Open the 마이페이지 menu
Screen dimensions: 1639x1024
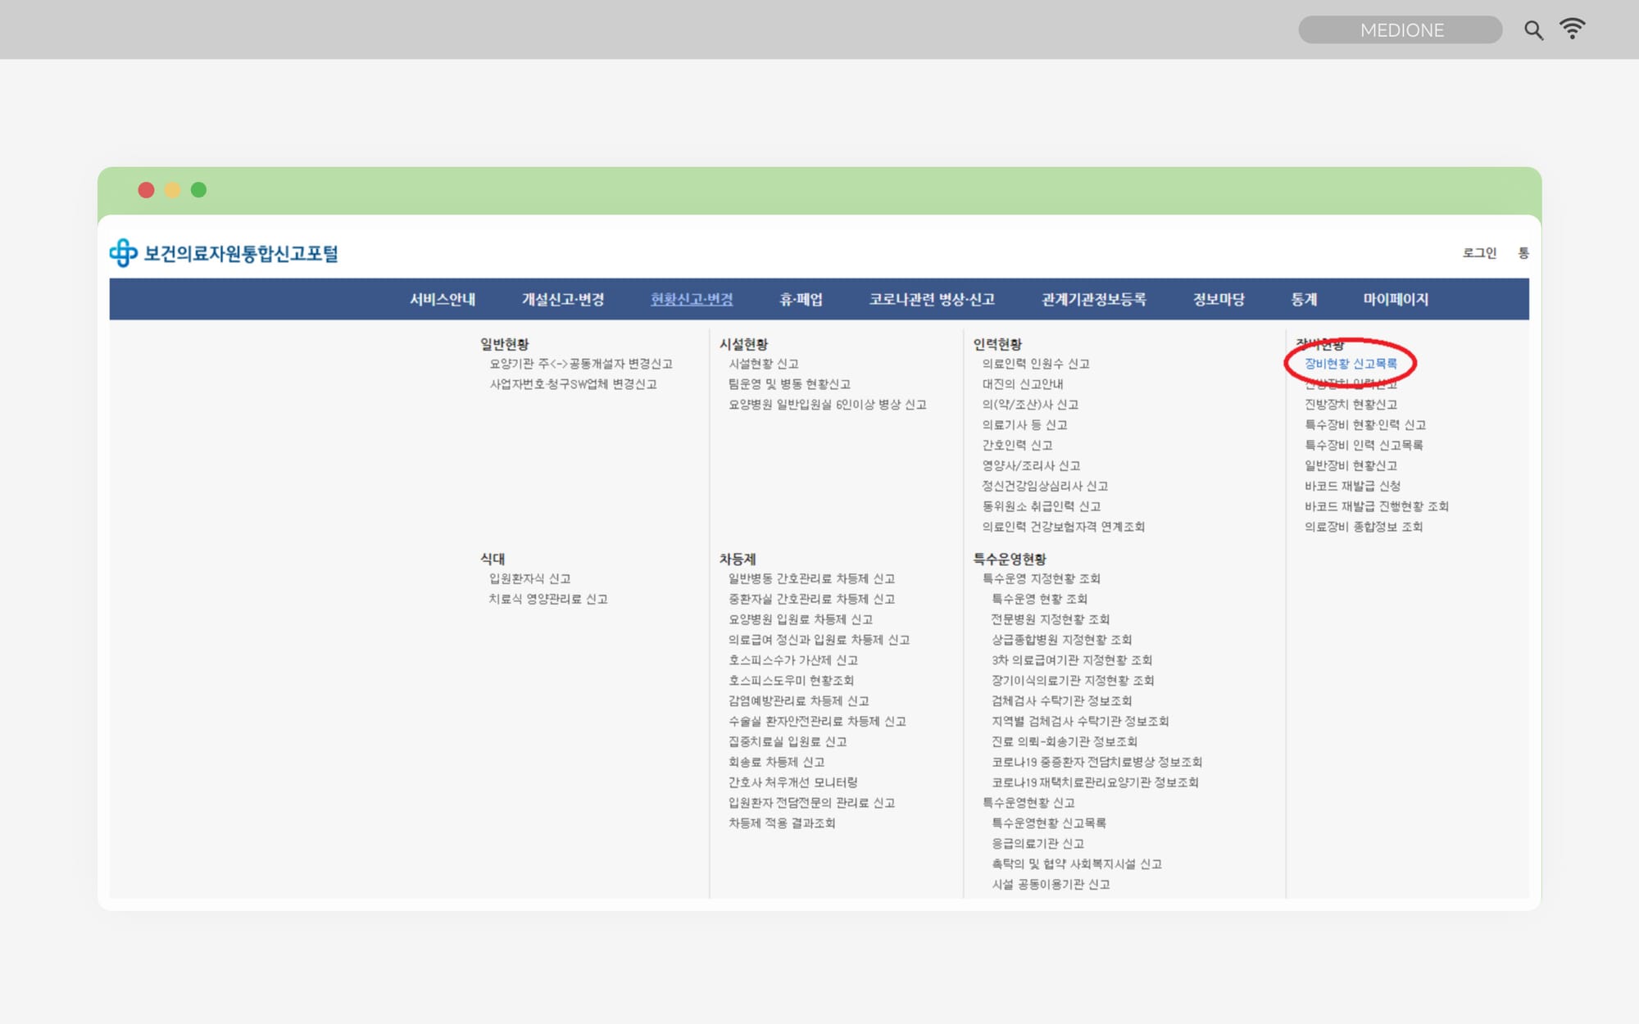point(1395,299)
